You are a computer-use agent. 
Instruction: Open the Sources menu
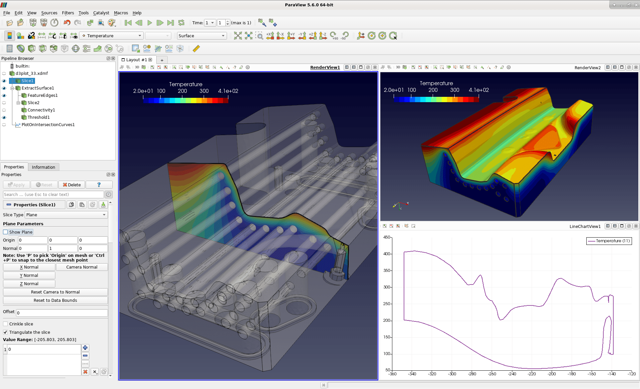49,13
